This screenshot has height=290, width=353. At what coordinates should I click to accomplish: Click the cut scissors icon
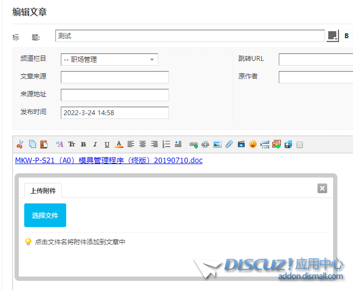[x=20, y=144]
